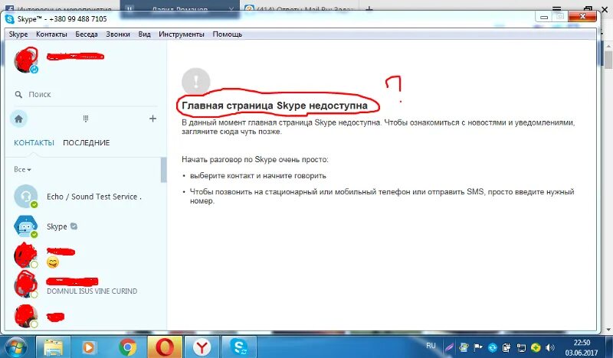Image resolution: width=613 pixels, height=358 pixels.
Task: Click the Главная страница Skype недоступна heading
Action: click(274, 106)
